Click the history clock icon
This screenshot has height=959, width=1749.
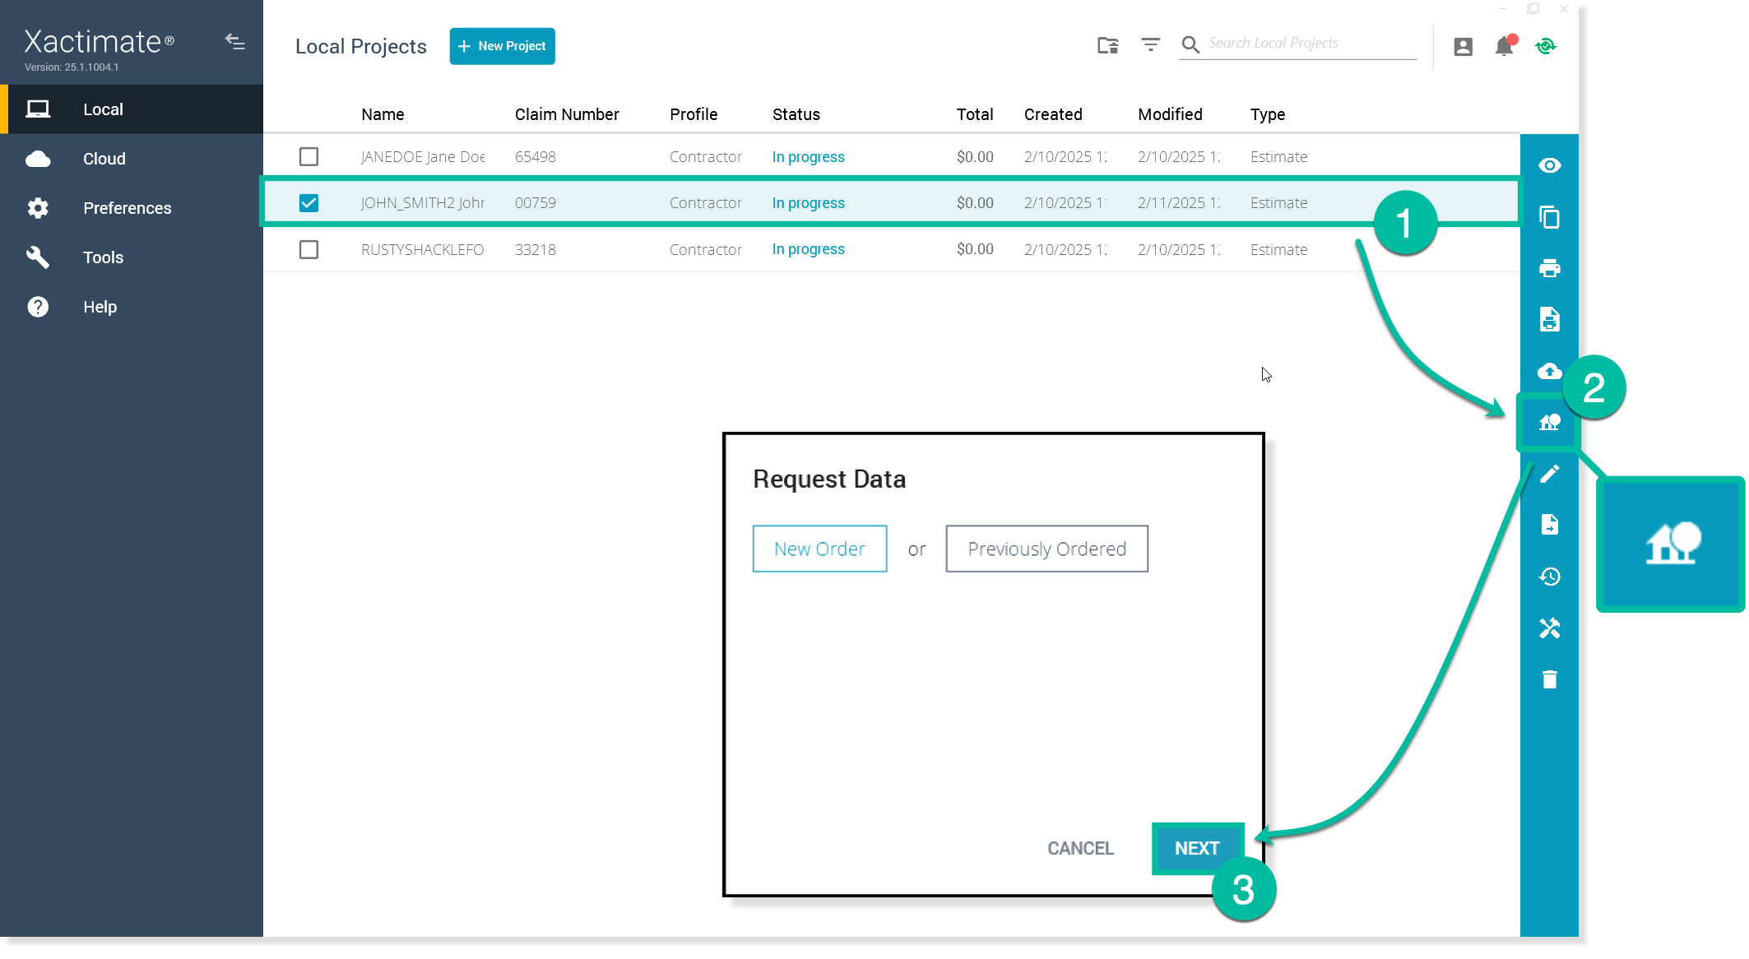coord(1549,577)
